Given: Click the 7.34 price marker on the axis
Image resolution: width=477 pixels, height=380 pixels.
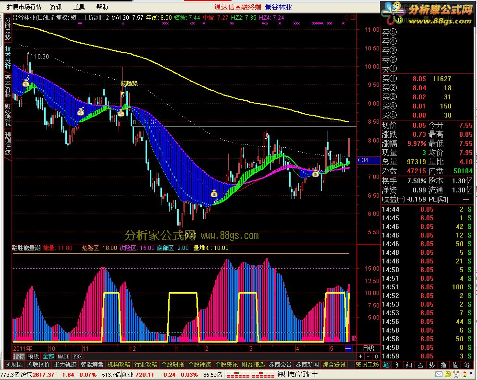Looking at the screenshot, I should (368, 160).
